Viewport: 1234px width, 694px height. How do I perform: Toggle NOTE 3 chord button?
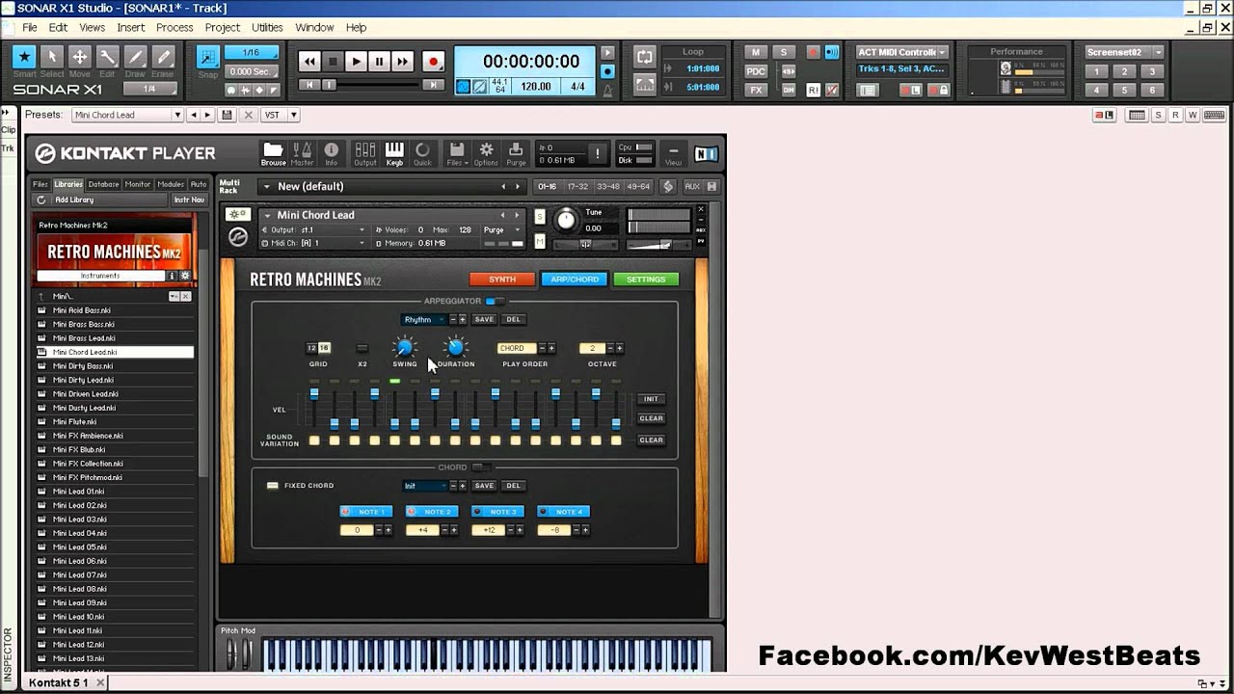click(496, 512)
